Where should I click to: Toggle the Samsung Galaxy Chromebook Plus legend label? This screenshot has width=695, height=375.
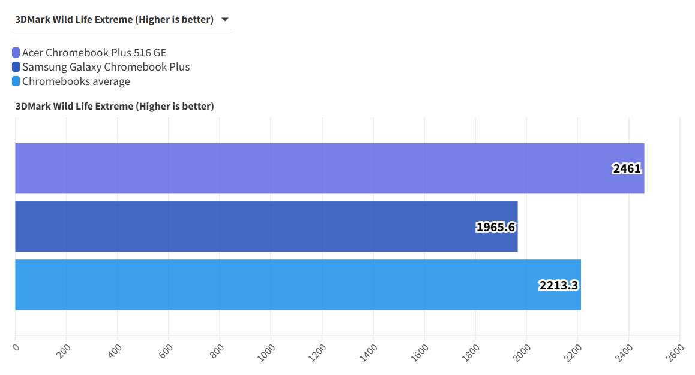click(x=106, y=67)
